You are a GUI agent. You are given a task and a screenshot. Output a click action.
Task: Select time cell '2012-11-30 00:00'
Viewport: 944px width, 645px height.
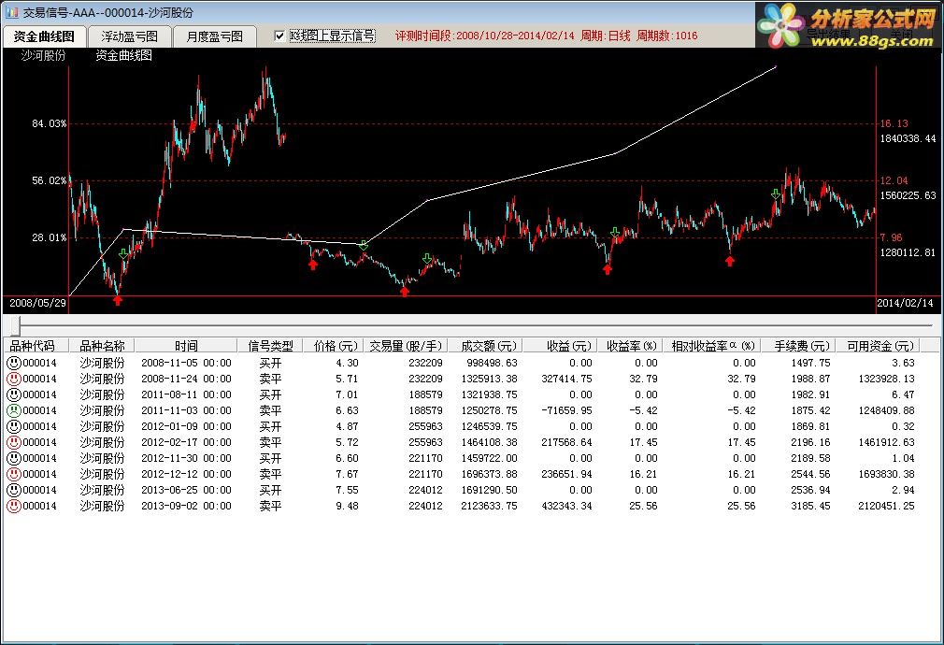[186, 458]
